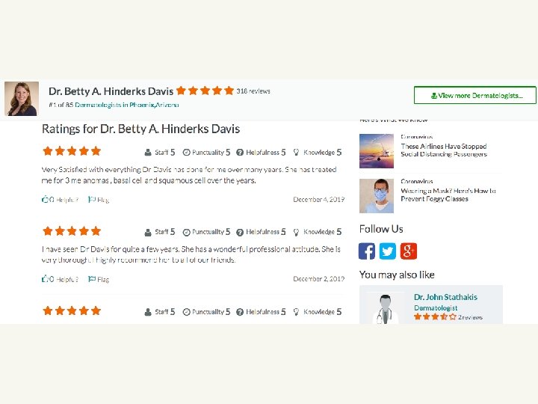This screenshot has height=404, width=538.
Task: Click the Helpfulness question-mark icon in first review
Action: (240, 153)
